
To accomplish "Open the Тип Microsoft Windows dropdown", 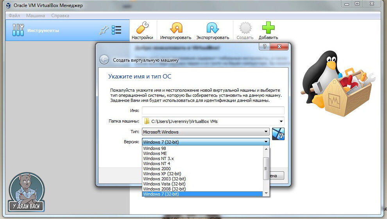I will 206,132.
